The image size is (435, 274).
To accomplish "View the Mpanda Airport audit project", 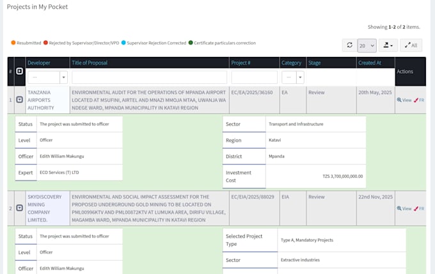I will tap(404, 100).
